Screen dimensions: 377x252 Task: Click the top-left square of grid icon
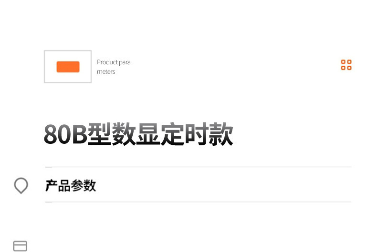point(343,62)
